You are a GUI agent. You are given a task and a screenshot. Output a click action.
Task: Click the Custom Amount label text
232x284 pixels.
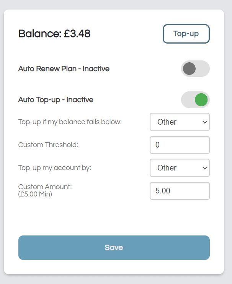coord(45,187)
